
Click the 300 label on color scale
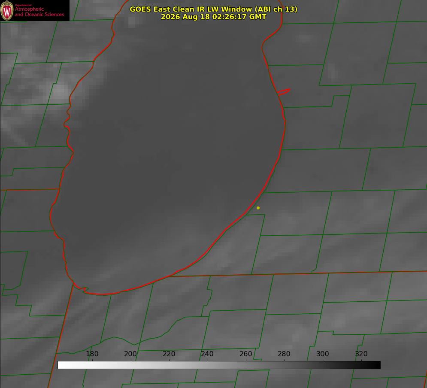click(323, 354)
